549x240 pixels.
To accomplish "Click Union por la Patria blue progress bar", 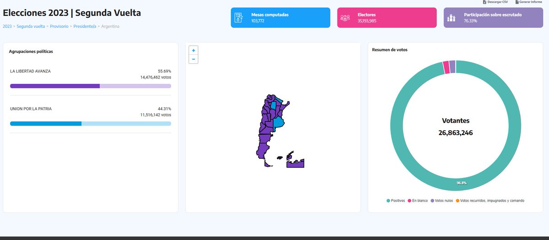I will [91, 123].
